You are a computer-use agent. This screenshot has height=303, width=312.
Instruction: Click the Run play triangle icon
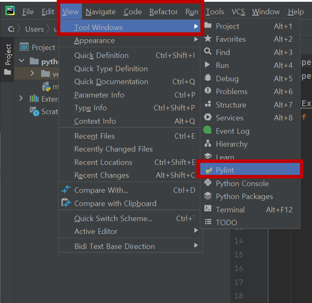click(207, 65)
